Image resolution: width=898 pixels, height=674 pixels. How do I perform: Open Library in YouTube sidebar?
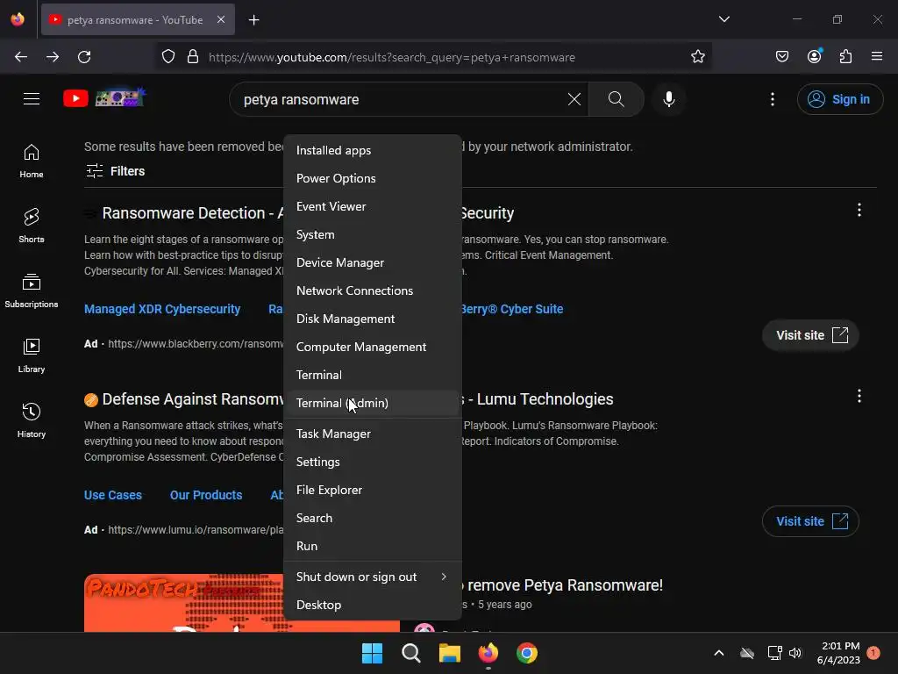(32, 355)
